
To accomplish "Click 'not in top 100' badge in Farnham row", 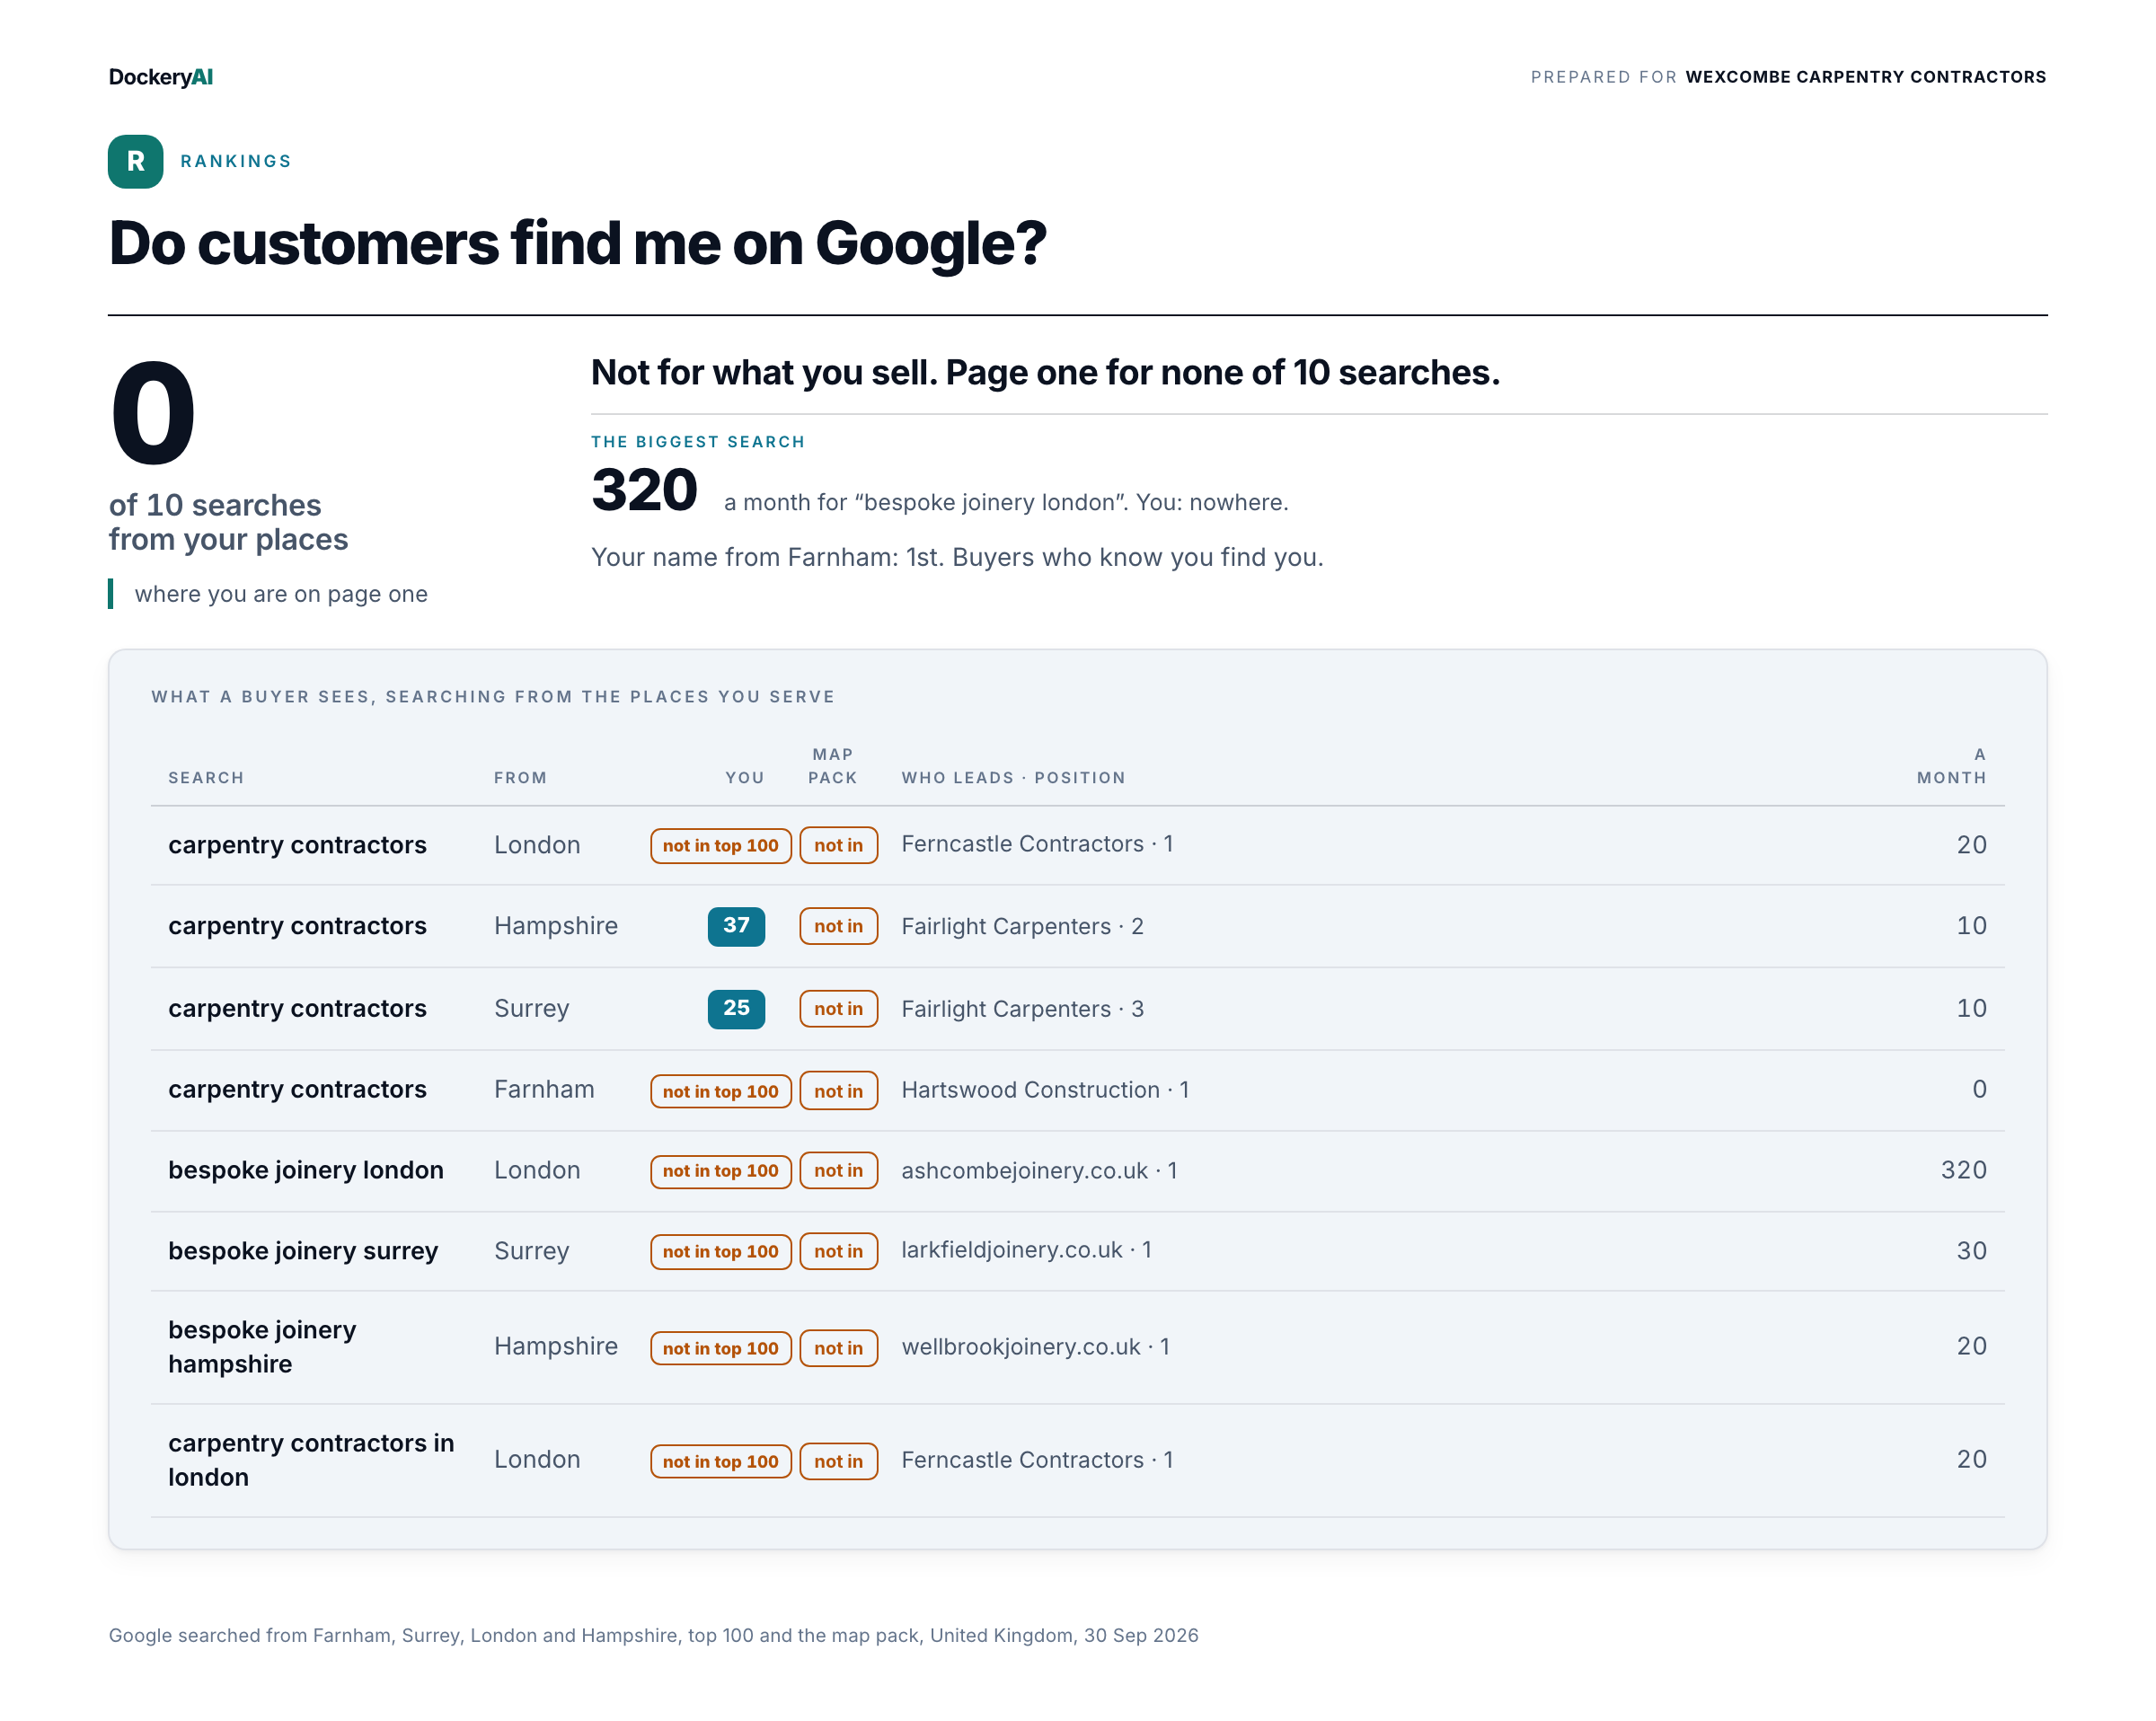I will [720, 1090].
